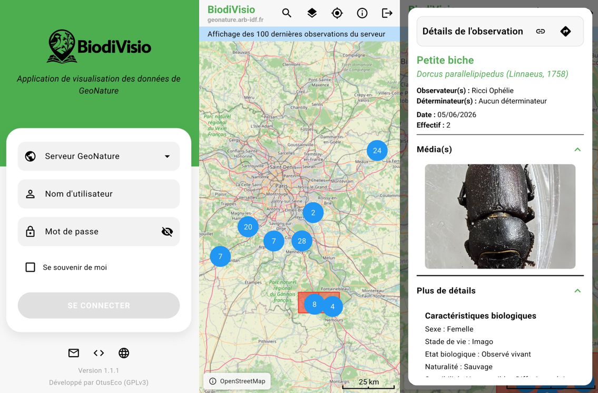Toggle password visibility eye icon
Screen dimensions: 598x393
tap(167, 232)
